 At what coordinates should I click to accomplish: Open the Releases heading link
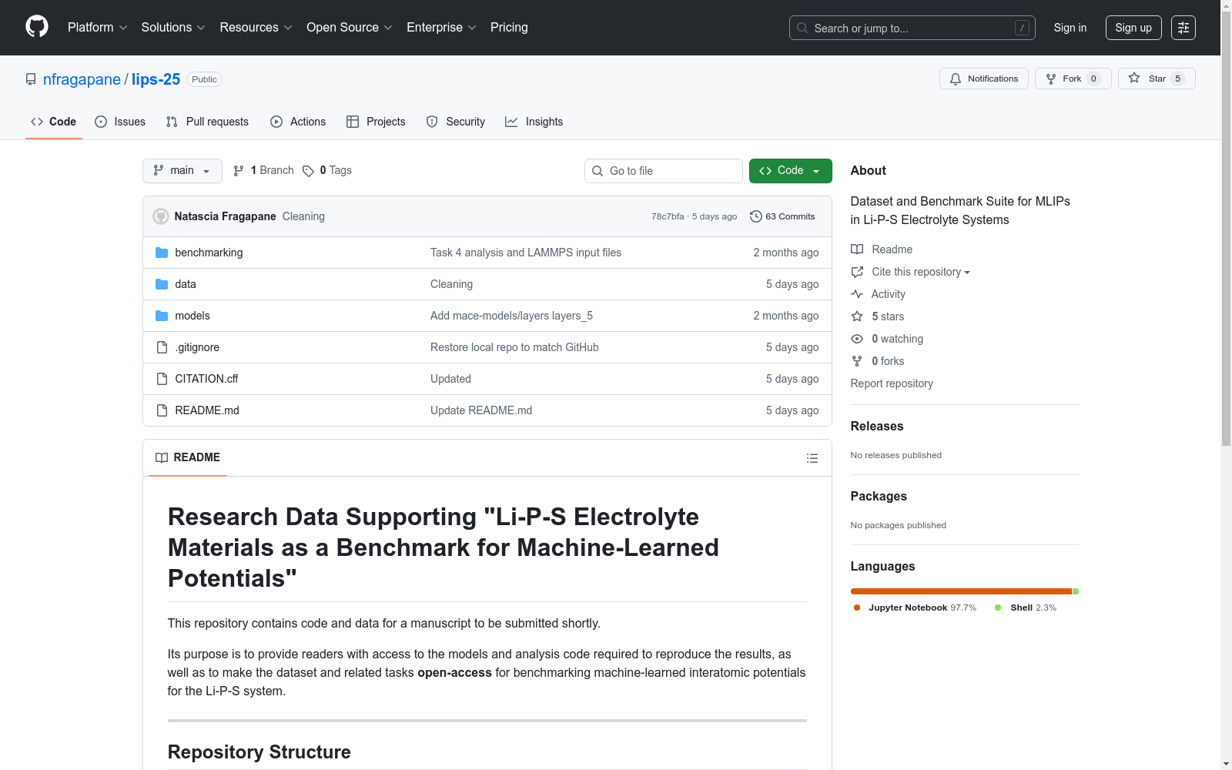(x=877, y=426)
